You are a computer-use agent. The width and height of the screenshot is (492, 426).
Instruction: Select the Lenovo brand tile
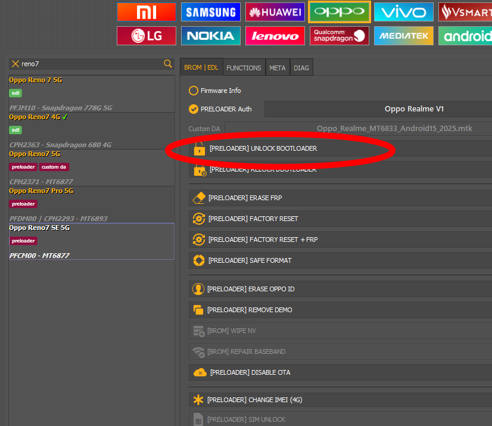(275, 36)
